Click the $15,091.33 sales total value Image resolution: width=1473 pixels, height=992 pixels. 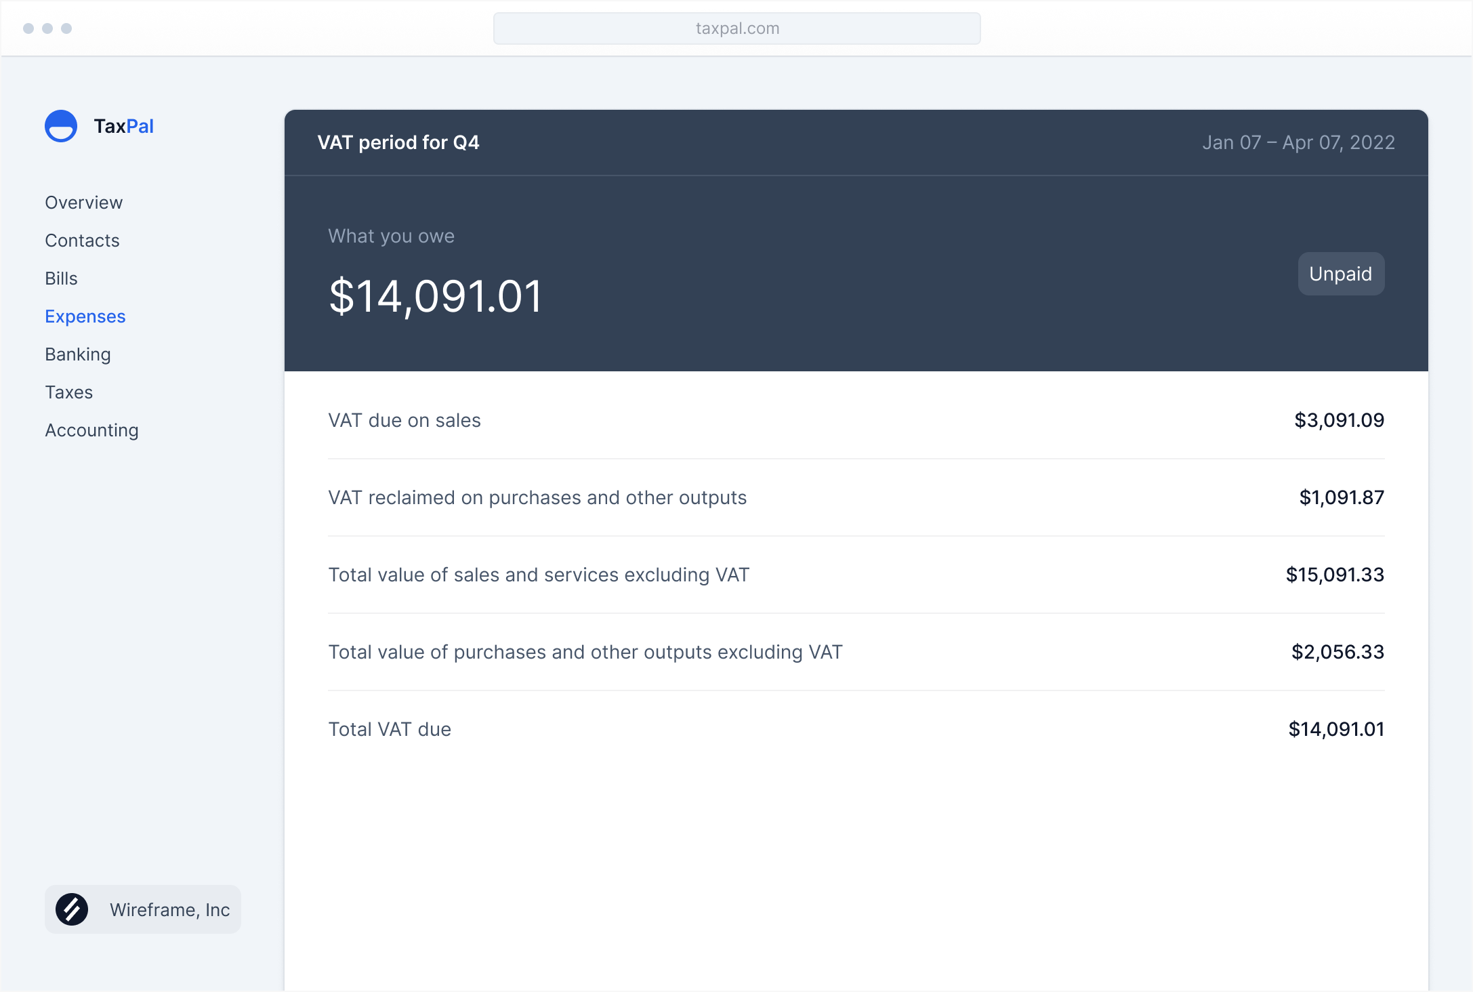click(x=1335, y=575)
